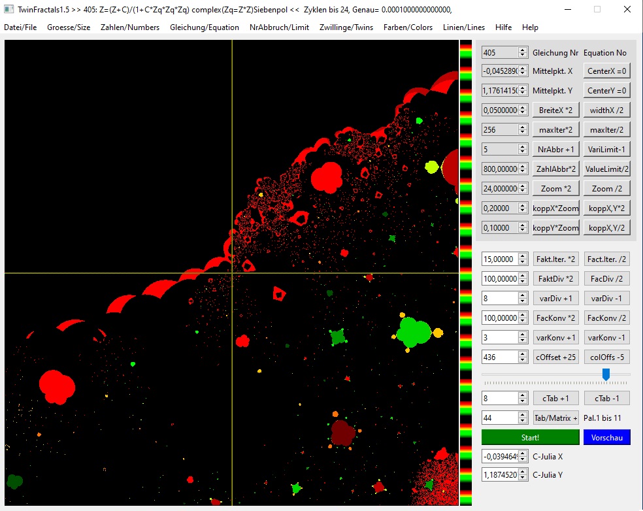Screen dimensions: 643x511
Task: Open the Hilfe menu
Action: [x=503, y=27]
